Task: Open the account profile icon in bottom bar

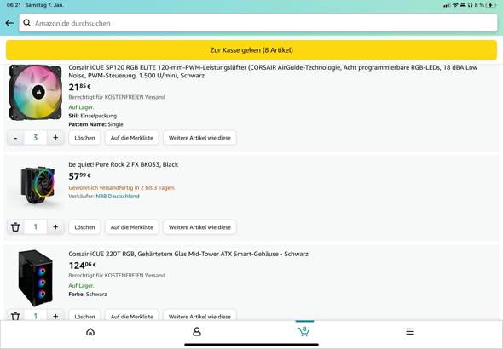Action: (197, 332)
